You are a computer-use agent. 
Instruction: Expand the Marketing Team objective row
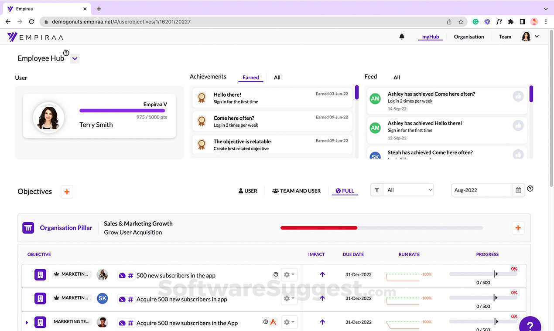coord(27,323)
